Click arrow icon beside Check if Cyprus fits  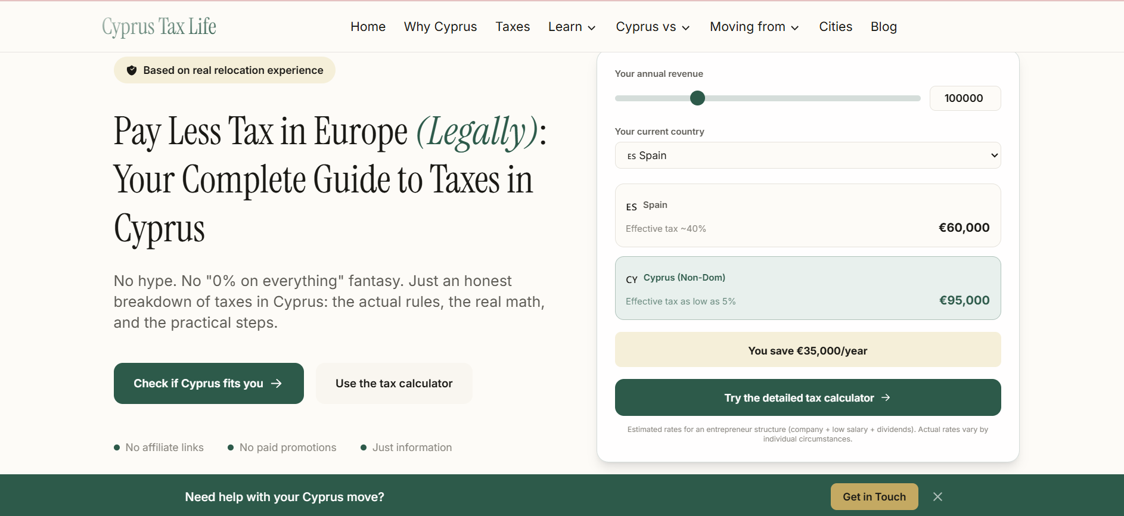point(277,383)
